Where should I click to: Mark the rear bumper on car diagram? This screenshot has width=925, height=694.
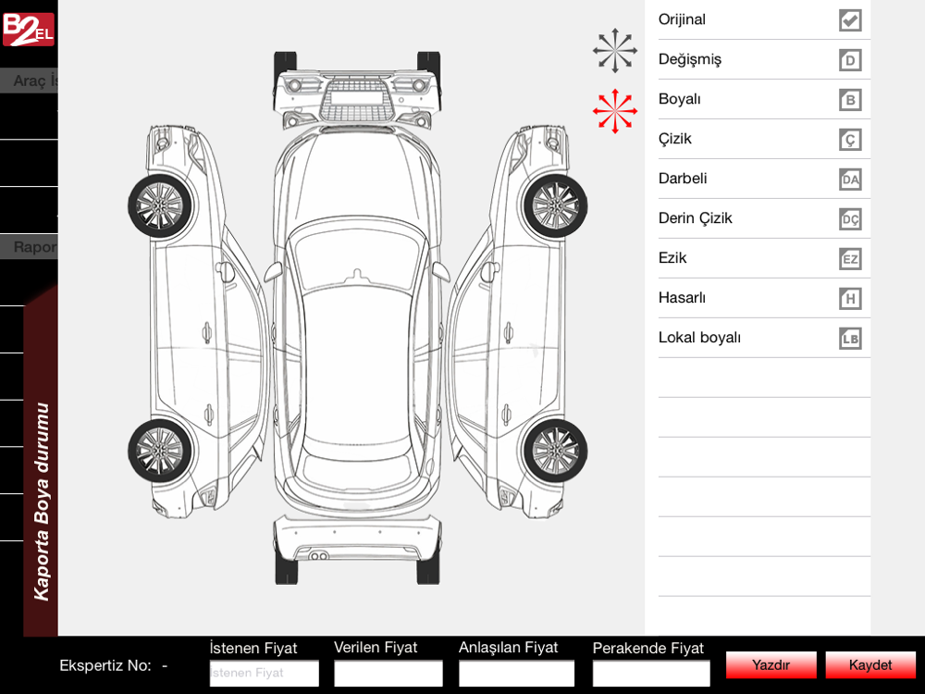pos(357,539)
